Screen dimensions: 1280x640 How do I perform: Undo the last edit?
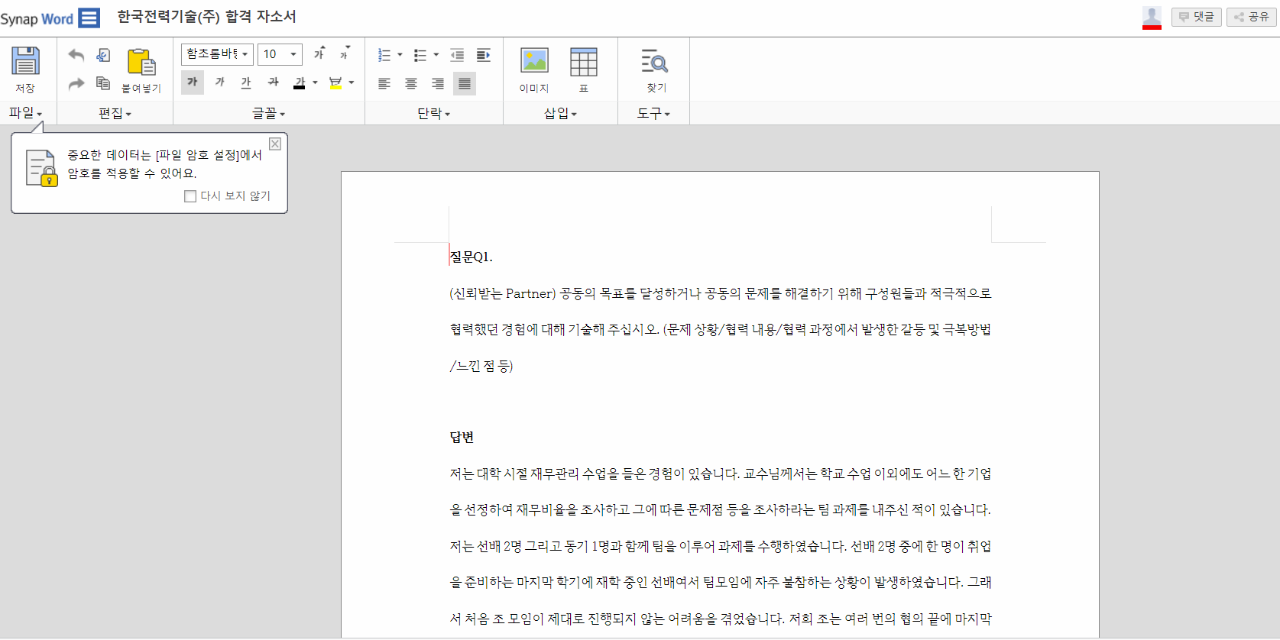(76, 55)
